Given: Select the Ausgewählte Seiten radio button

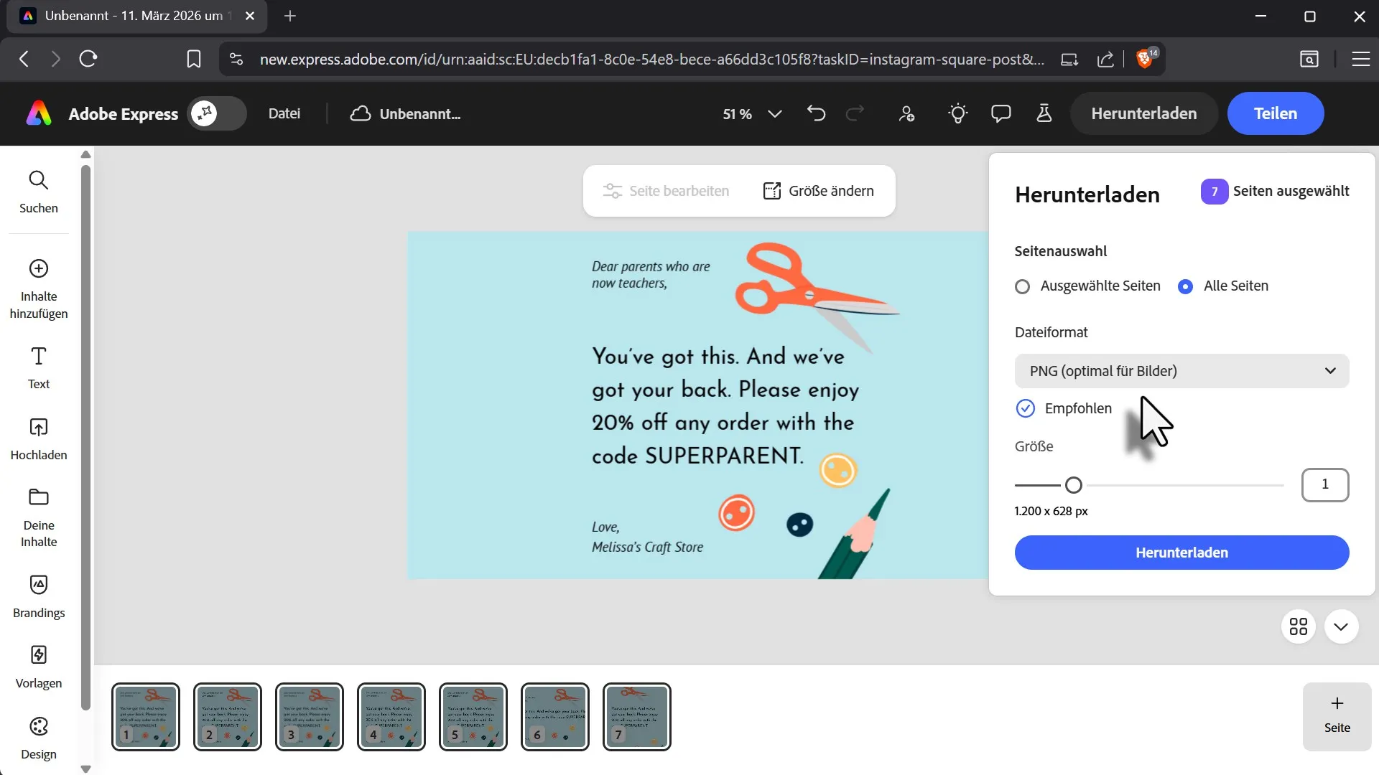Looking at the screenshot, I should pyautogui.click(x=1022, y=286).
